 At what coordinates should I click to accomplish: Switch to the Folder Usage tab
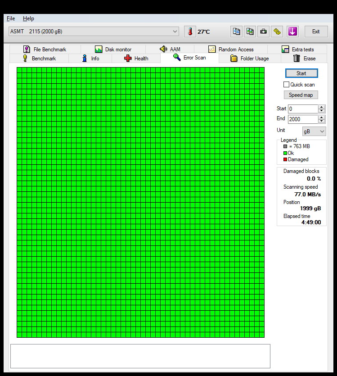250,58
